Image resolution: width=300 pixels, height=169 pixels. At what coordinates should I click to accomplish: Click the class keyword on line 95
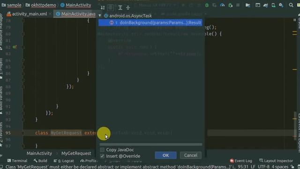tap(42, 133)
